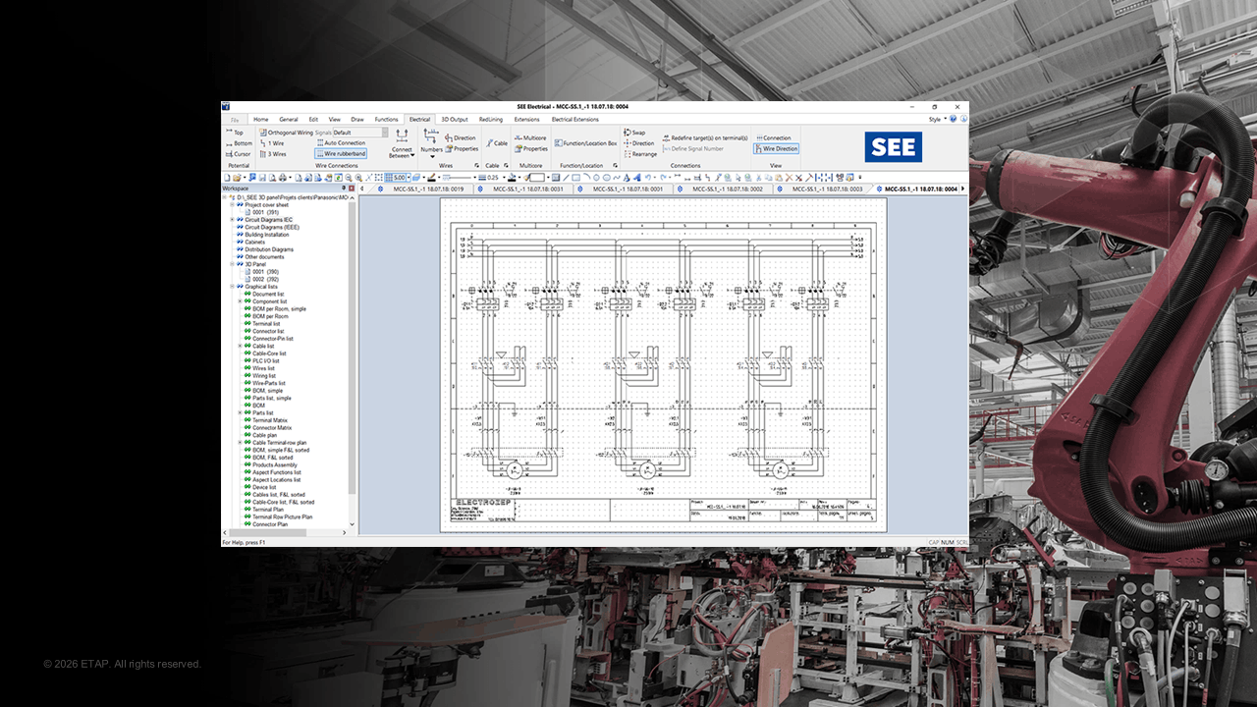
Task: Choose the 1 Wire tool
Action: (x=272, y=142)
